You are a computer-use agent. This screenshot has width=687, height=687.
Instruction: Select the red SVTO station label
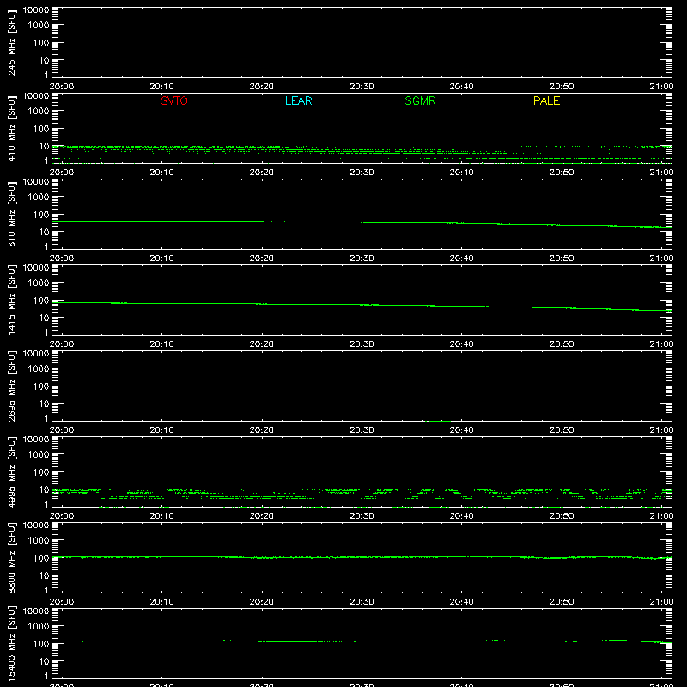[x=174, y=100]
